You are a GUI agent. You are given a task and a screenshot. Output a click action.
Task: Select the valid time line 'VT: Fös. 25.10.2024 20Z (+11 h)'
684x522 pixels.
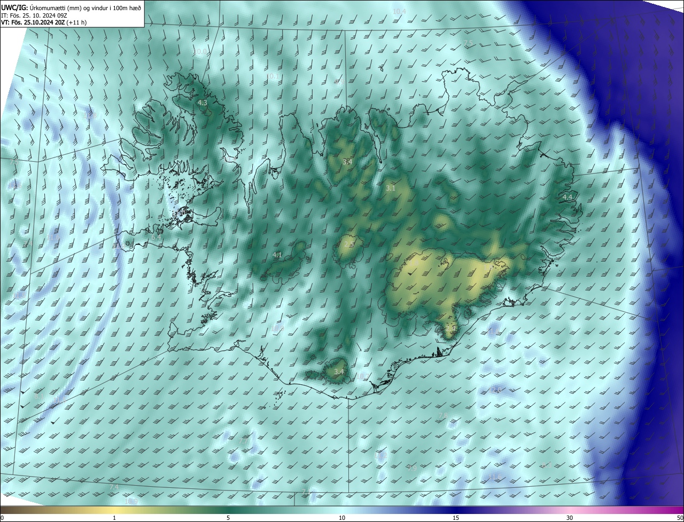(44, 23)
